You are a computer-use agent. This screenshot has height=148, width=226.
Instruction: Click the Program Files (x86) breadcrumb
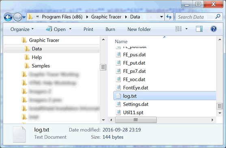(62, 17)
